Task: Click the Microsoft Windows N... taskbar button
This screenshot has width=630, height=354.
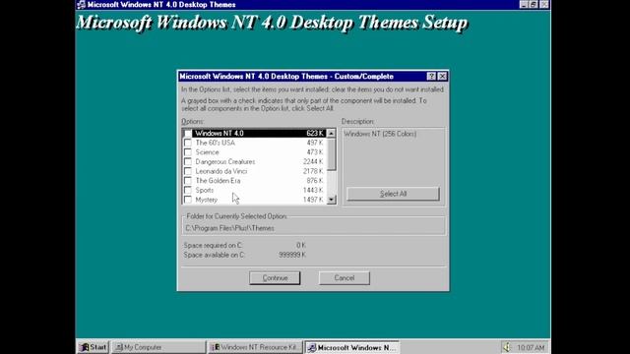Action: pos(351,347)
